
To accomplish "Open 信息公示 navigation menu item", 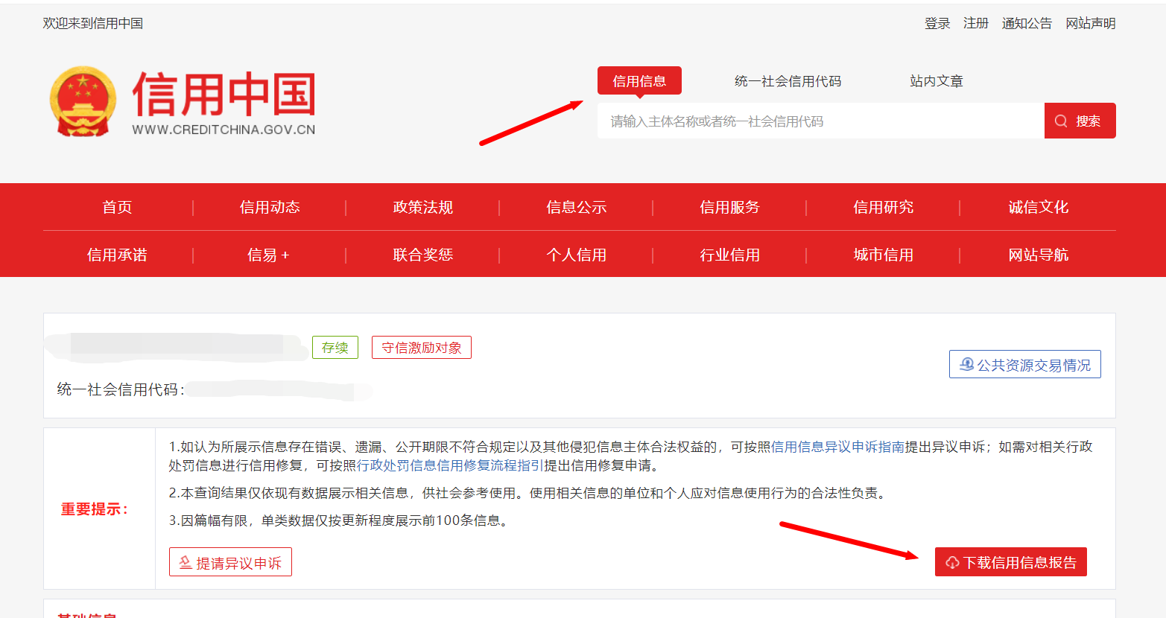I will point(576,208).
